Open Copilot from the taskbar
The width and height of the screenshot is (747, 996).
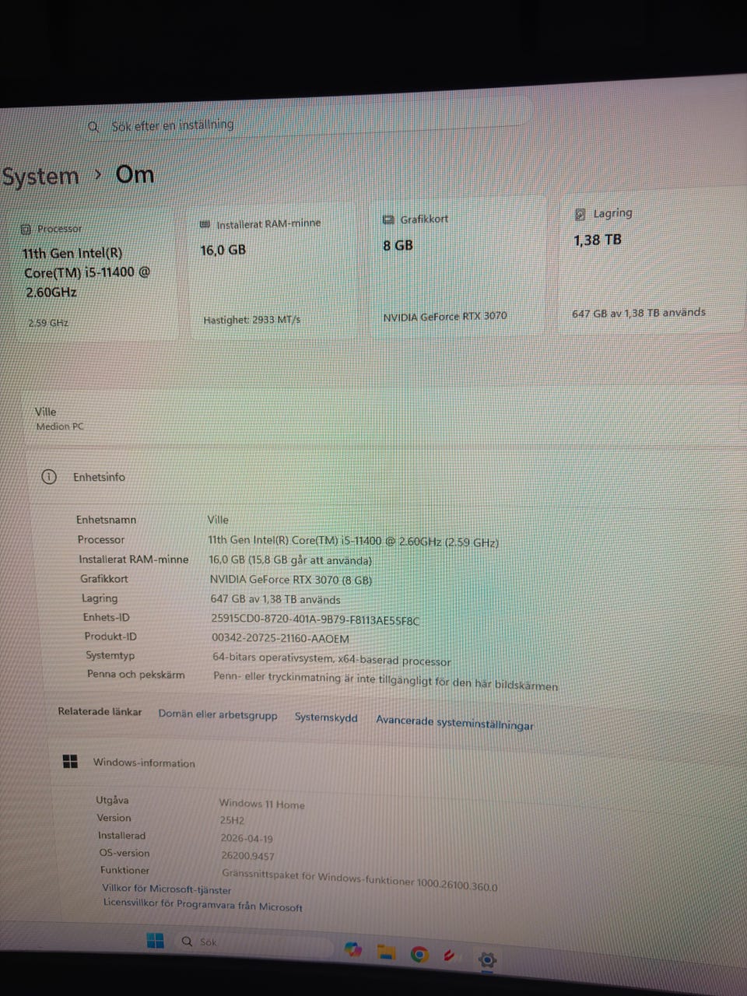(x=353, y=949)
